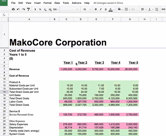
Task: Format as percent
Action: click(x=40, y=9)
